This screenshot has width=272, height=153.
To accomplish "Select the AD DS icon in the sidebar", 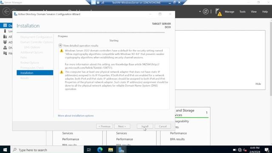I will click(x=5, y=42).
